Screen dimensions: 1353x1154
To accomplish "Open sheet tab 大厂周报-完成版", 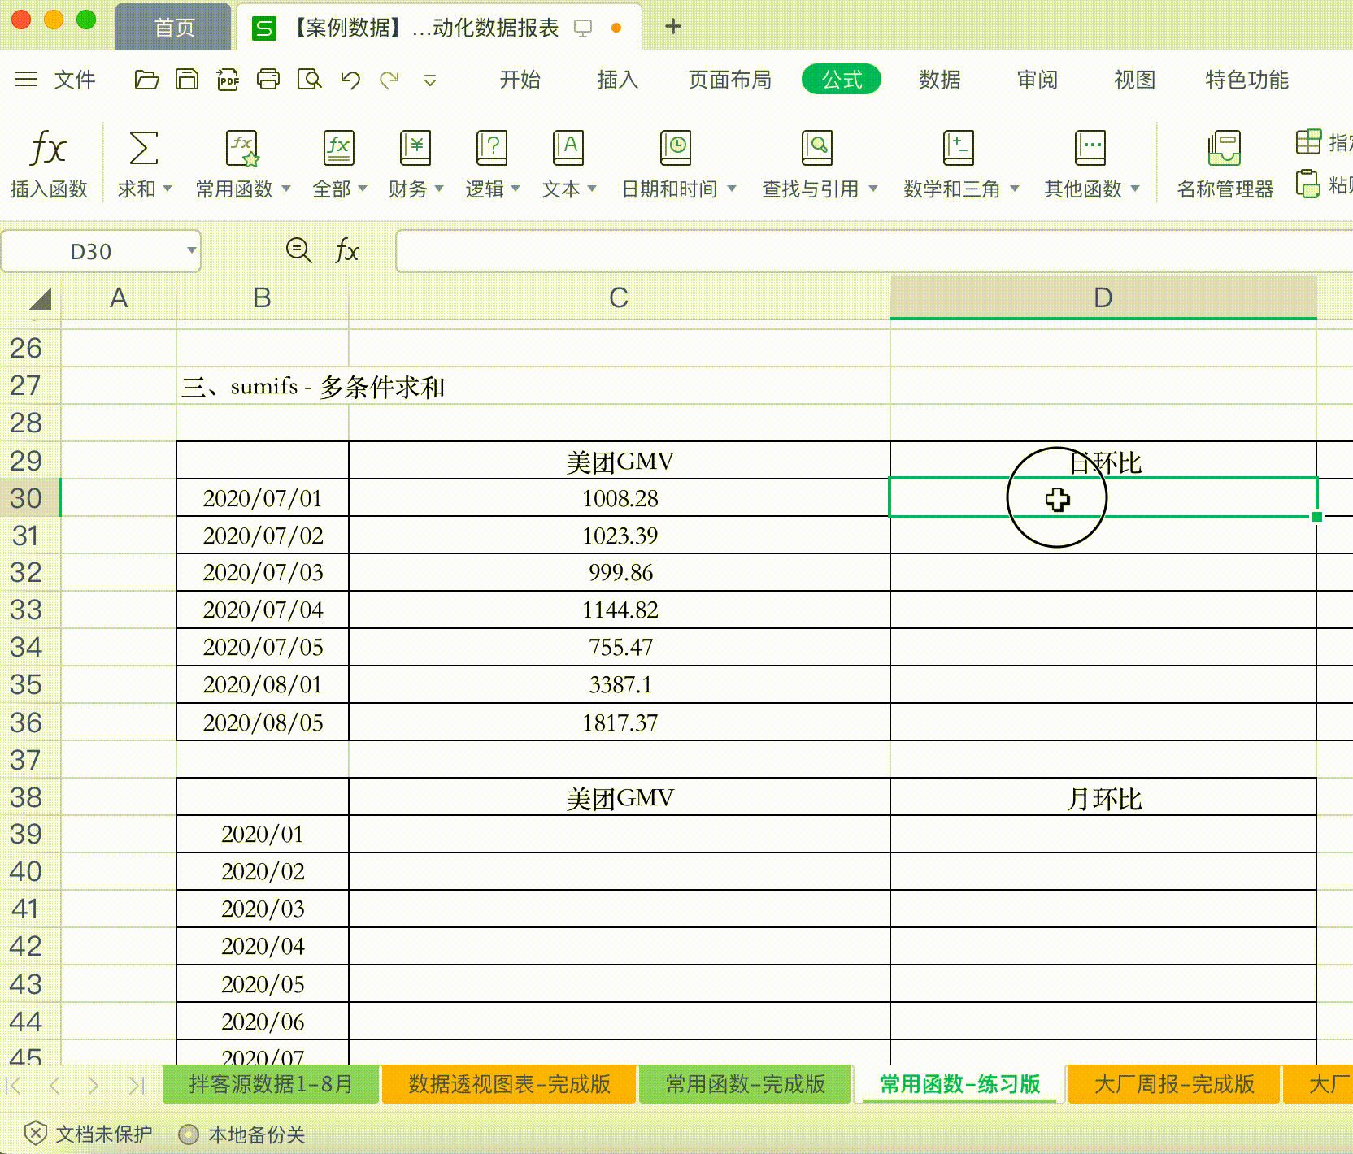I will (x=1173, y=1084).
